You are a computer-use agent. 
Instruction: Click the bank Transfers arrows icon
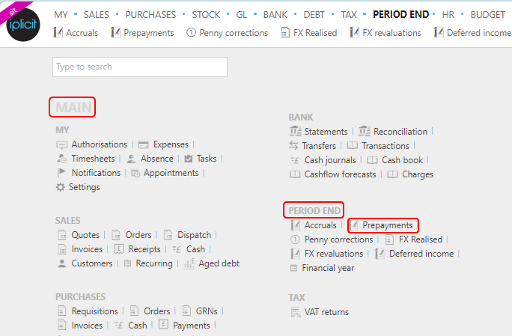click(295, 146)
